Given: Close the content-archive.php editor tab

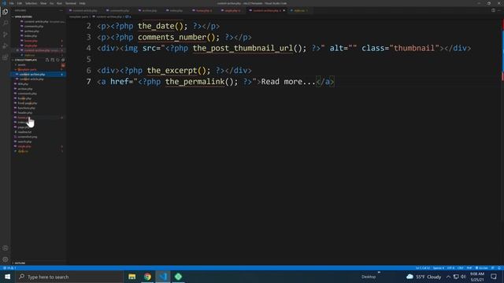Looking at the screenshot, I should click(283, 10).
